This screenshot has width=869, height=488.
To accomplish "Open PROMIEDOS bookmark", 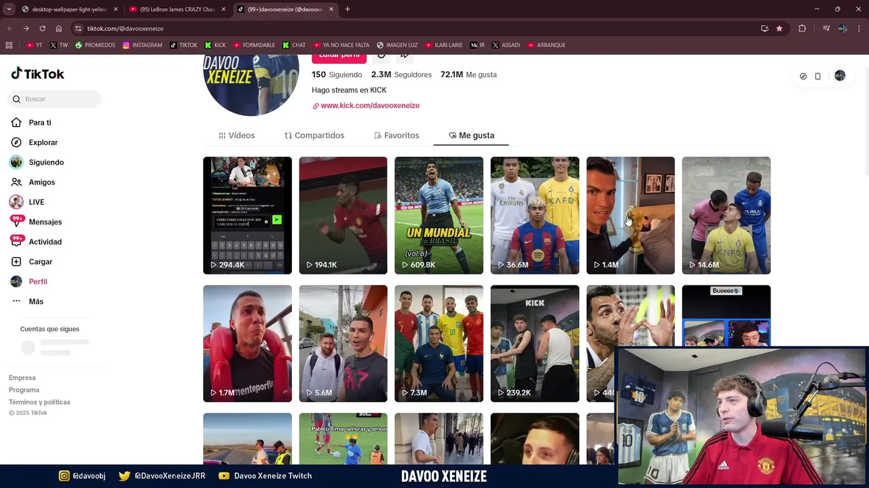I will (95, 45).
